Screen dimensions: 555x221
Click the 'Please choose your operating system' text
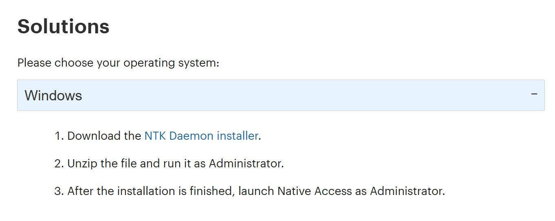tap(118, 63)
